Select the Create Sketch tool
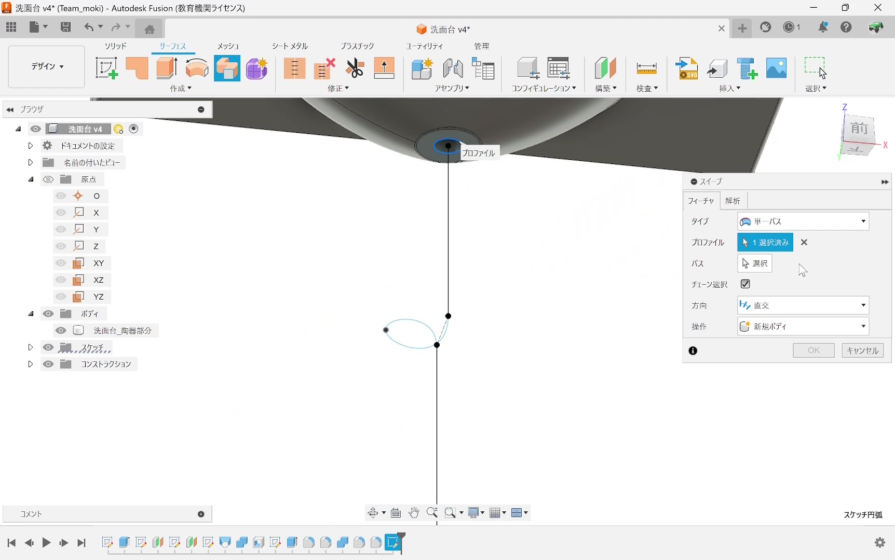Screen dimensions: 895x560 [x=106, y=68]
